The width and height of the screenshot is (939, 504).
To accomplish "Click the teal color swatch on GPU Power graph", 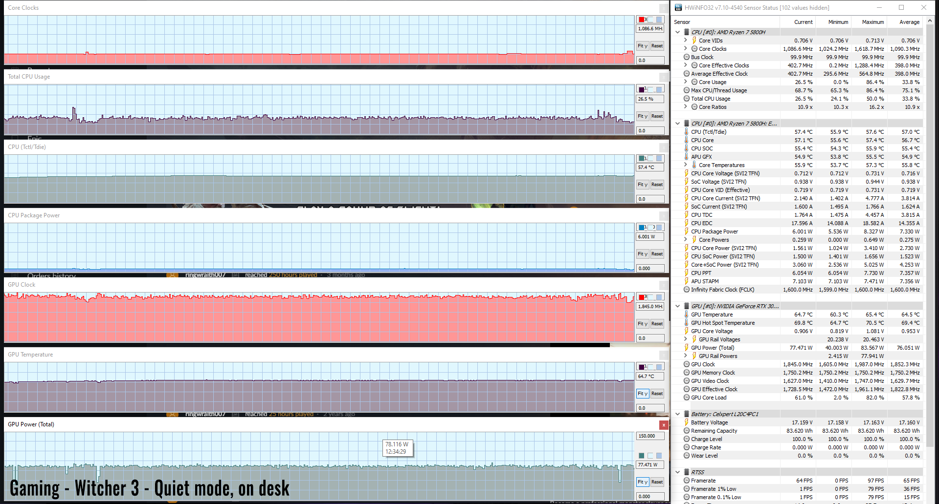I will (x=642, y=456).
